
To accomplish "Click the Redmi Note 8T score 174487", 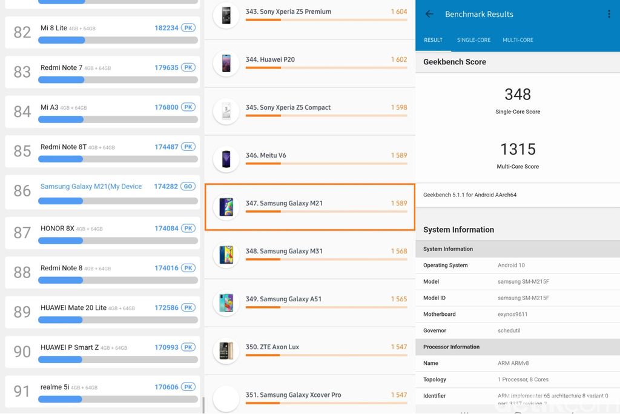I will point(167,147).
